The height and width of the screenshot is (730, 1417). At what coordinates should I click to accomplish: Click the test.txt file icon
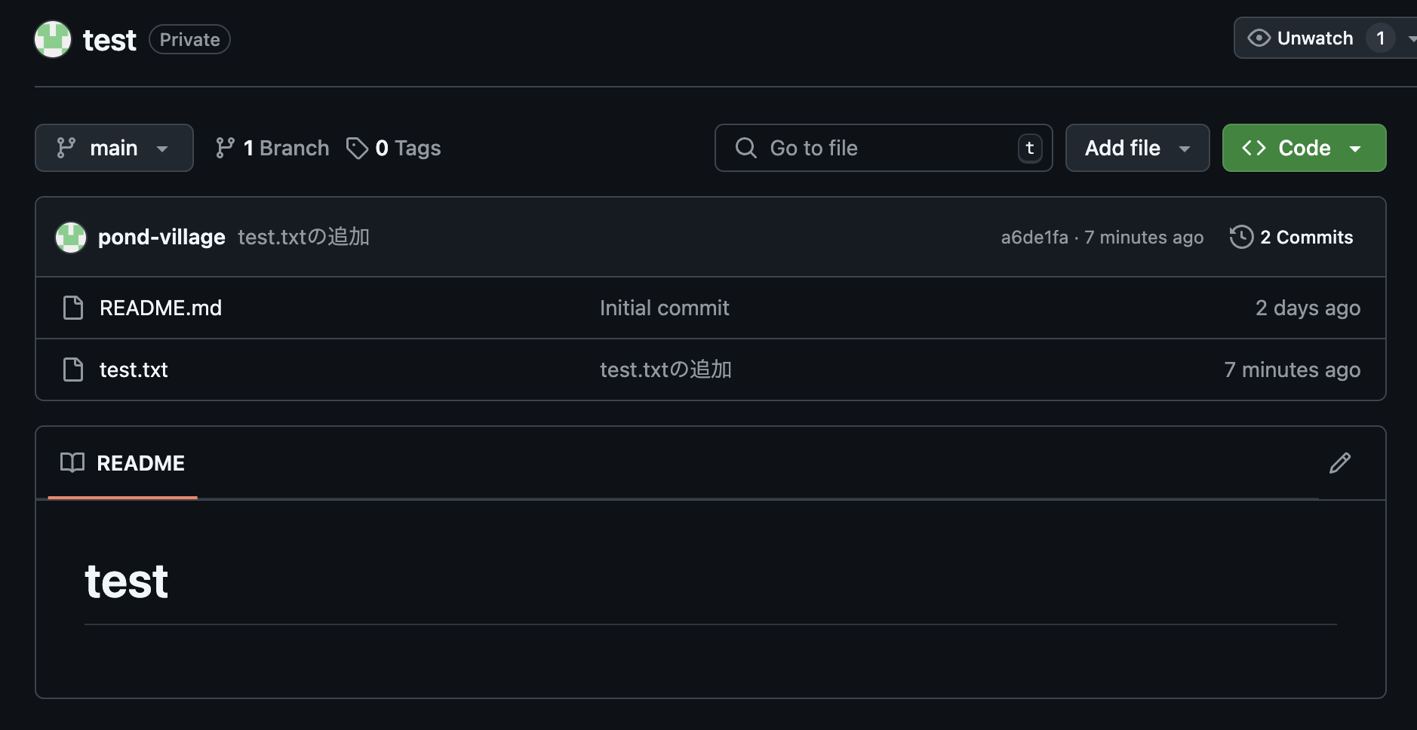pos(73,370)
